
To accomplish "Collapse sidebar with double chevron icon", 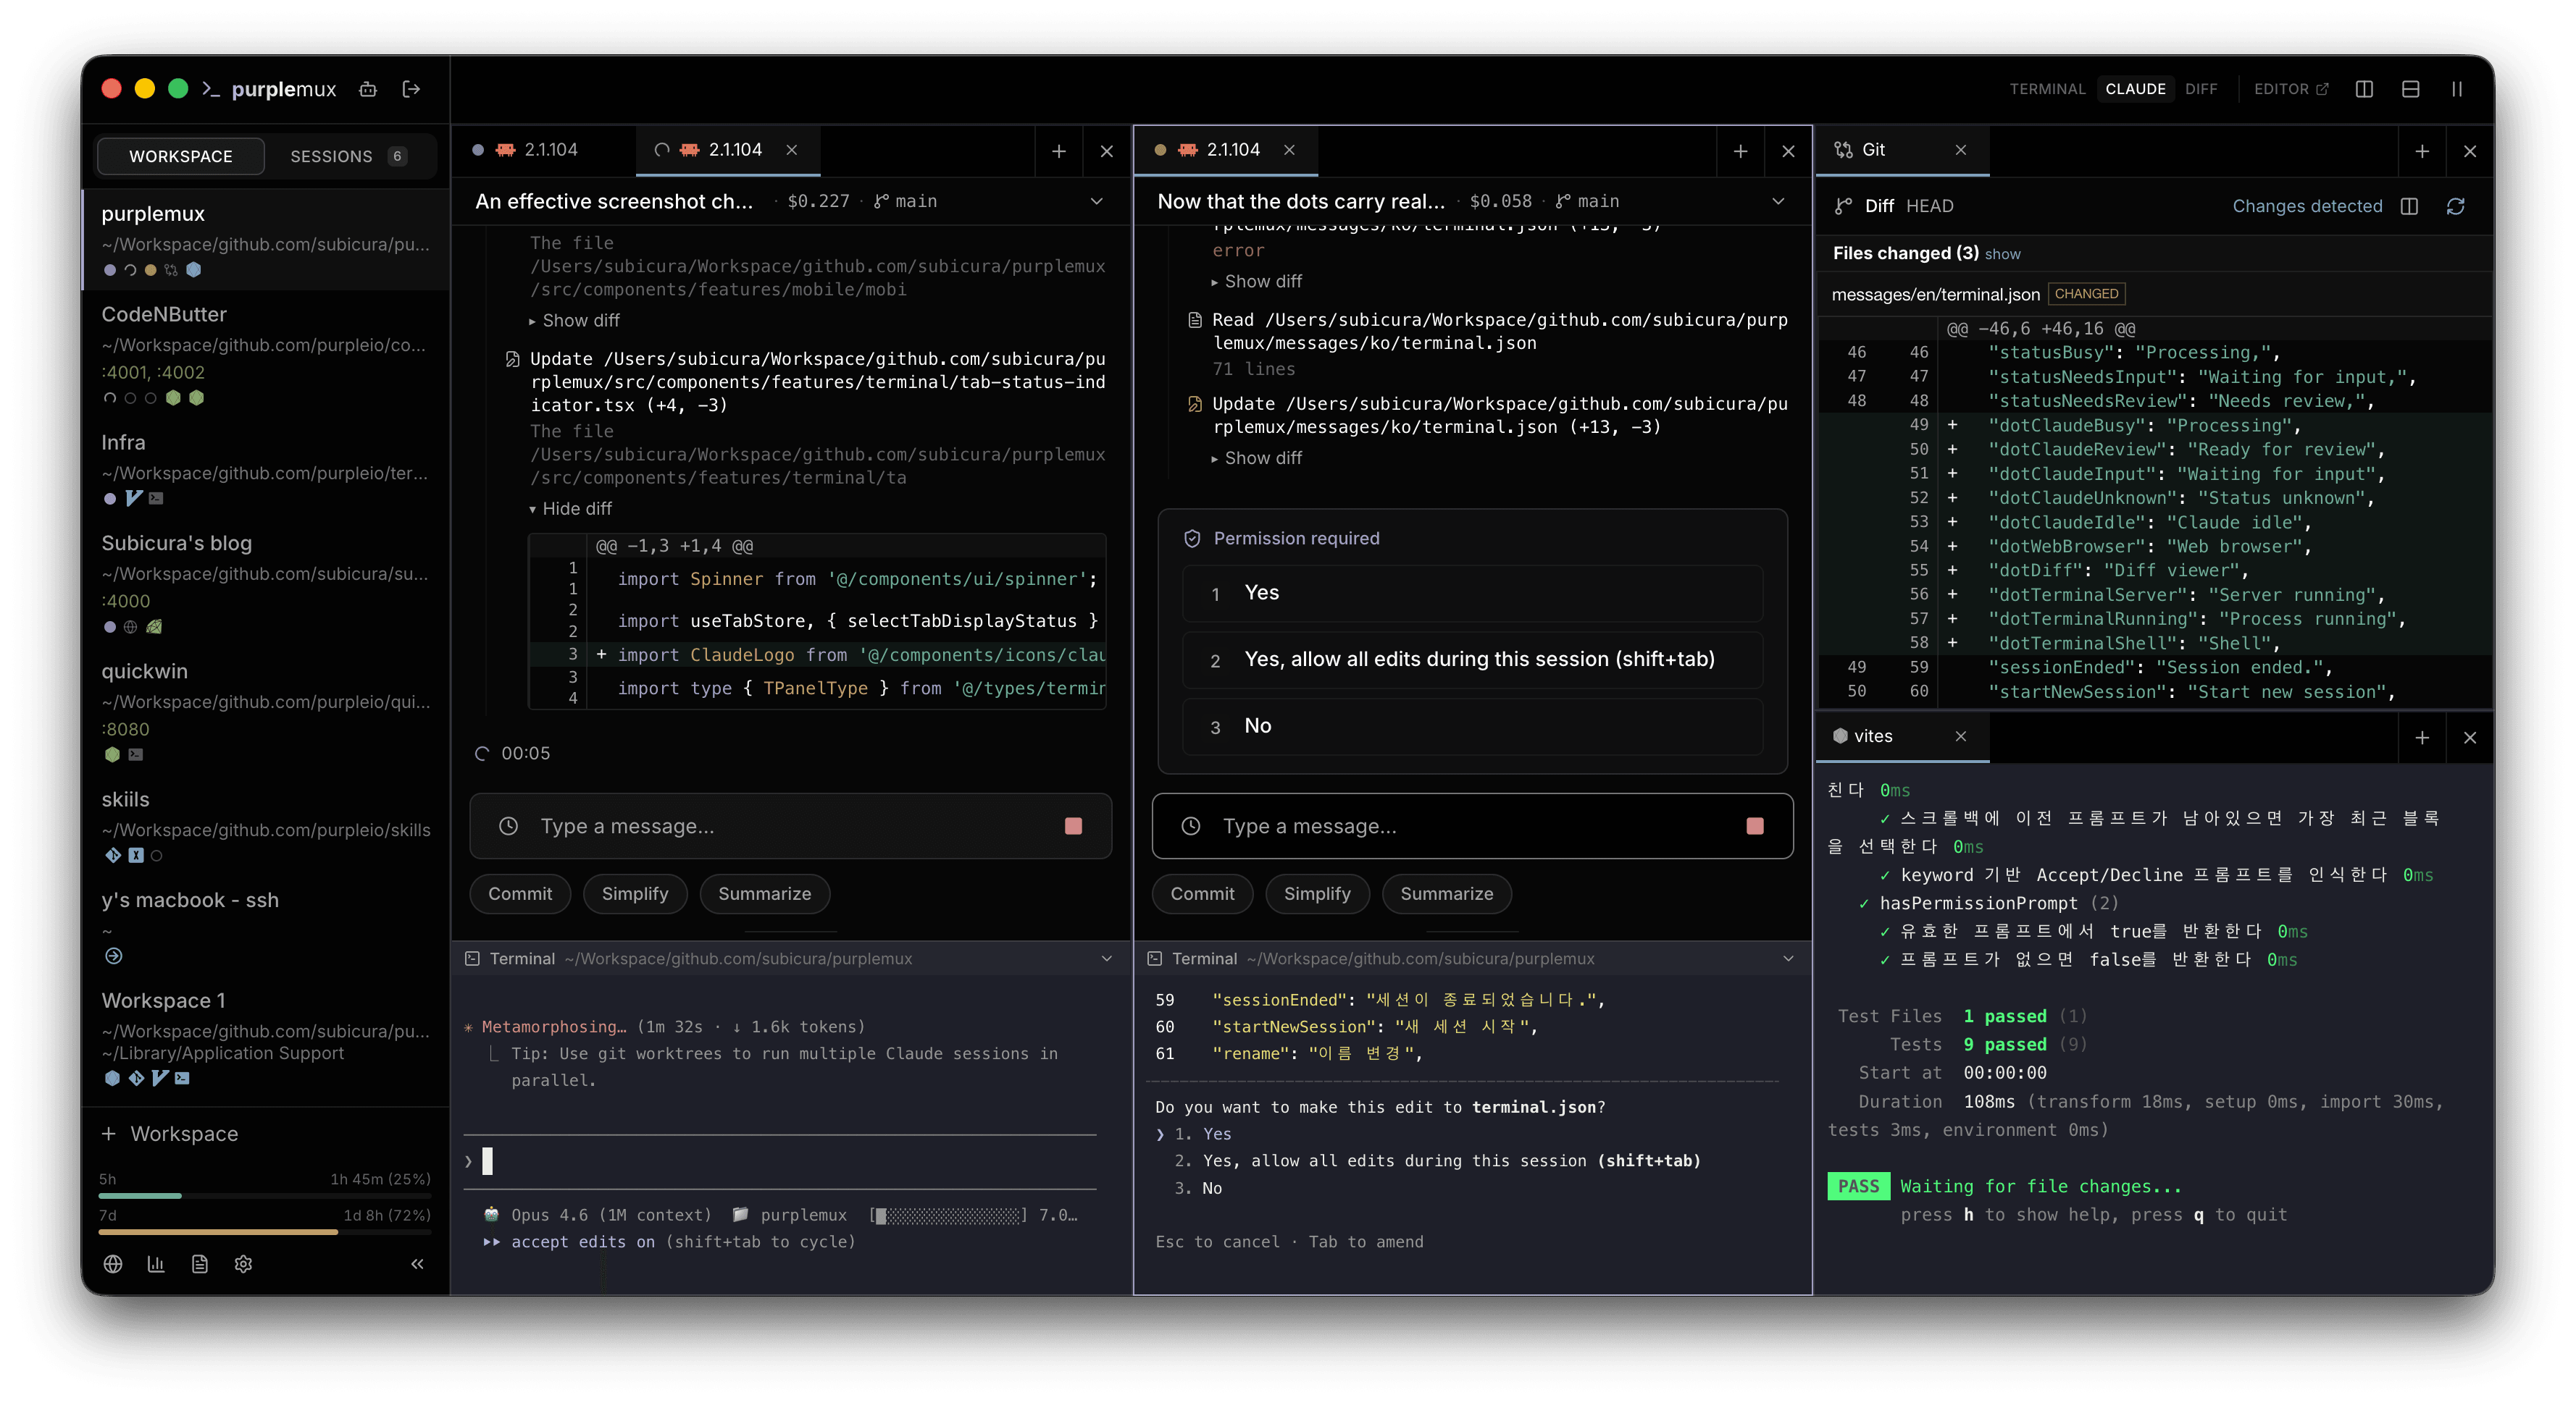I will (x=417, y=1264).
